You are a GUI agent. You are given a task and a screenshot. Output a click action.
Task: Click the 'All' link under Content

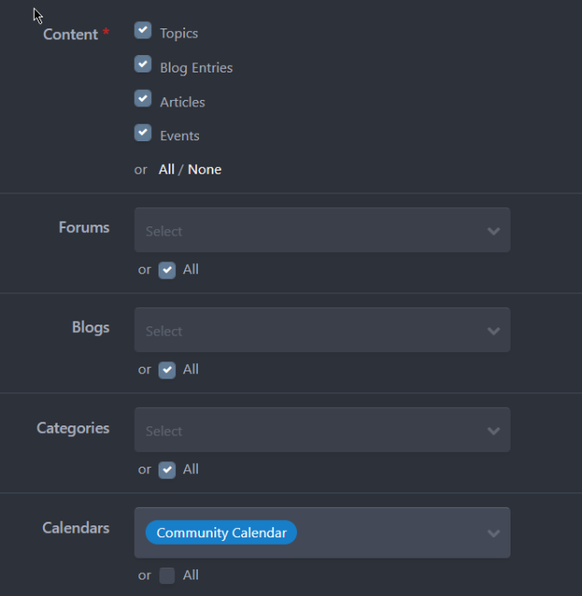coord(166,170)
